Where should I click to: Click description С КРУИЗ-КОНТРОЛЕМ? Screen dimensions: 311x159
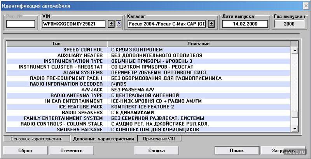pyautogui.click(x=137, y=50)
